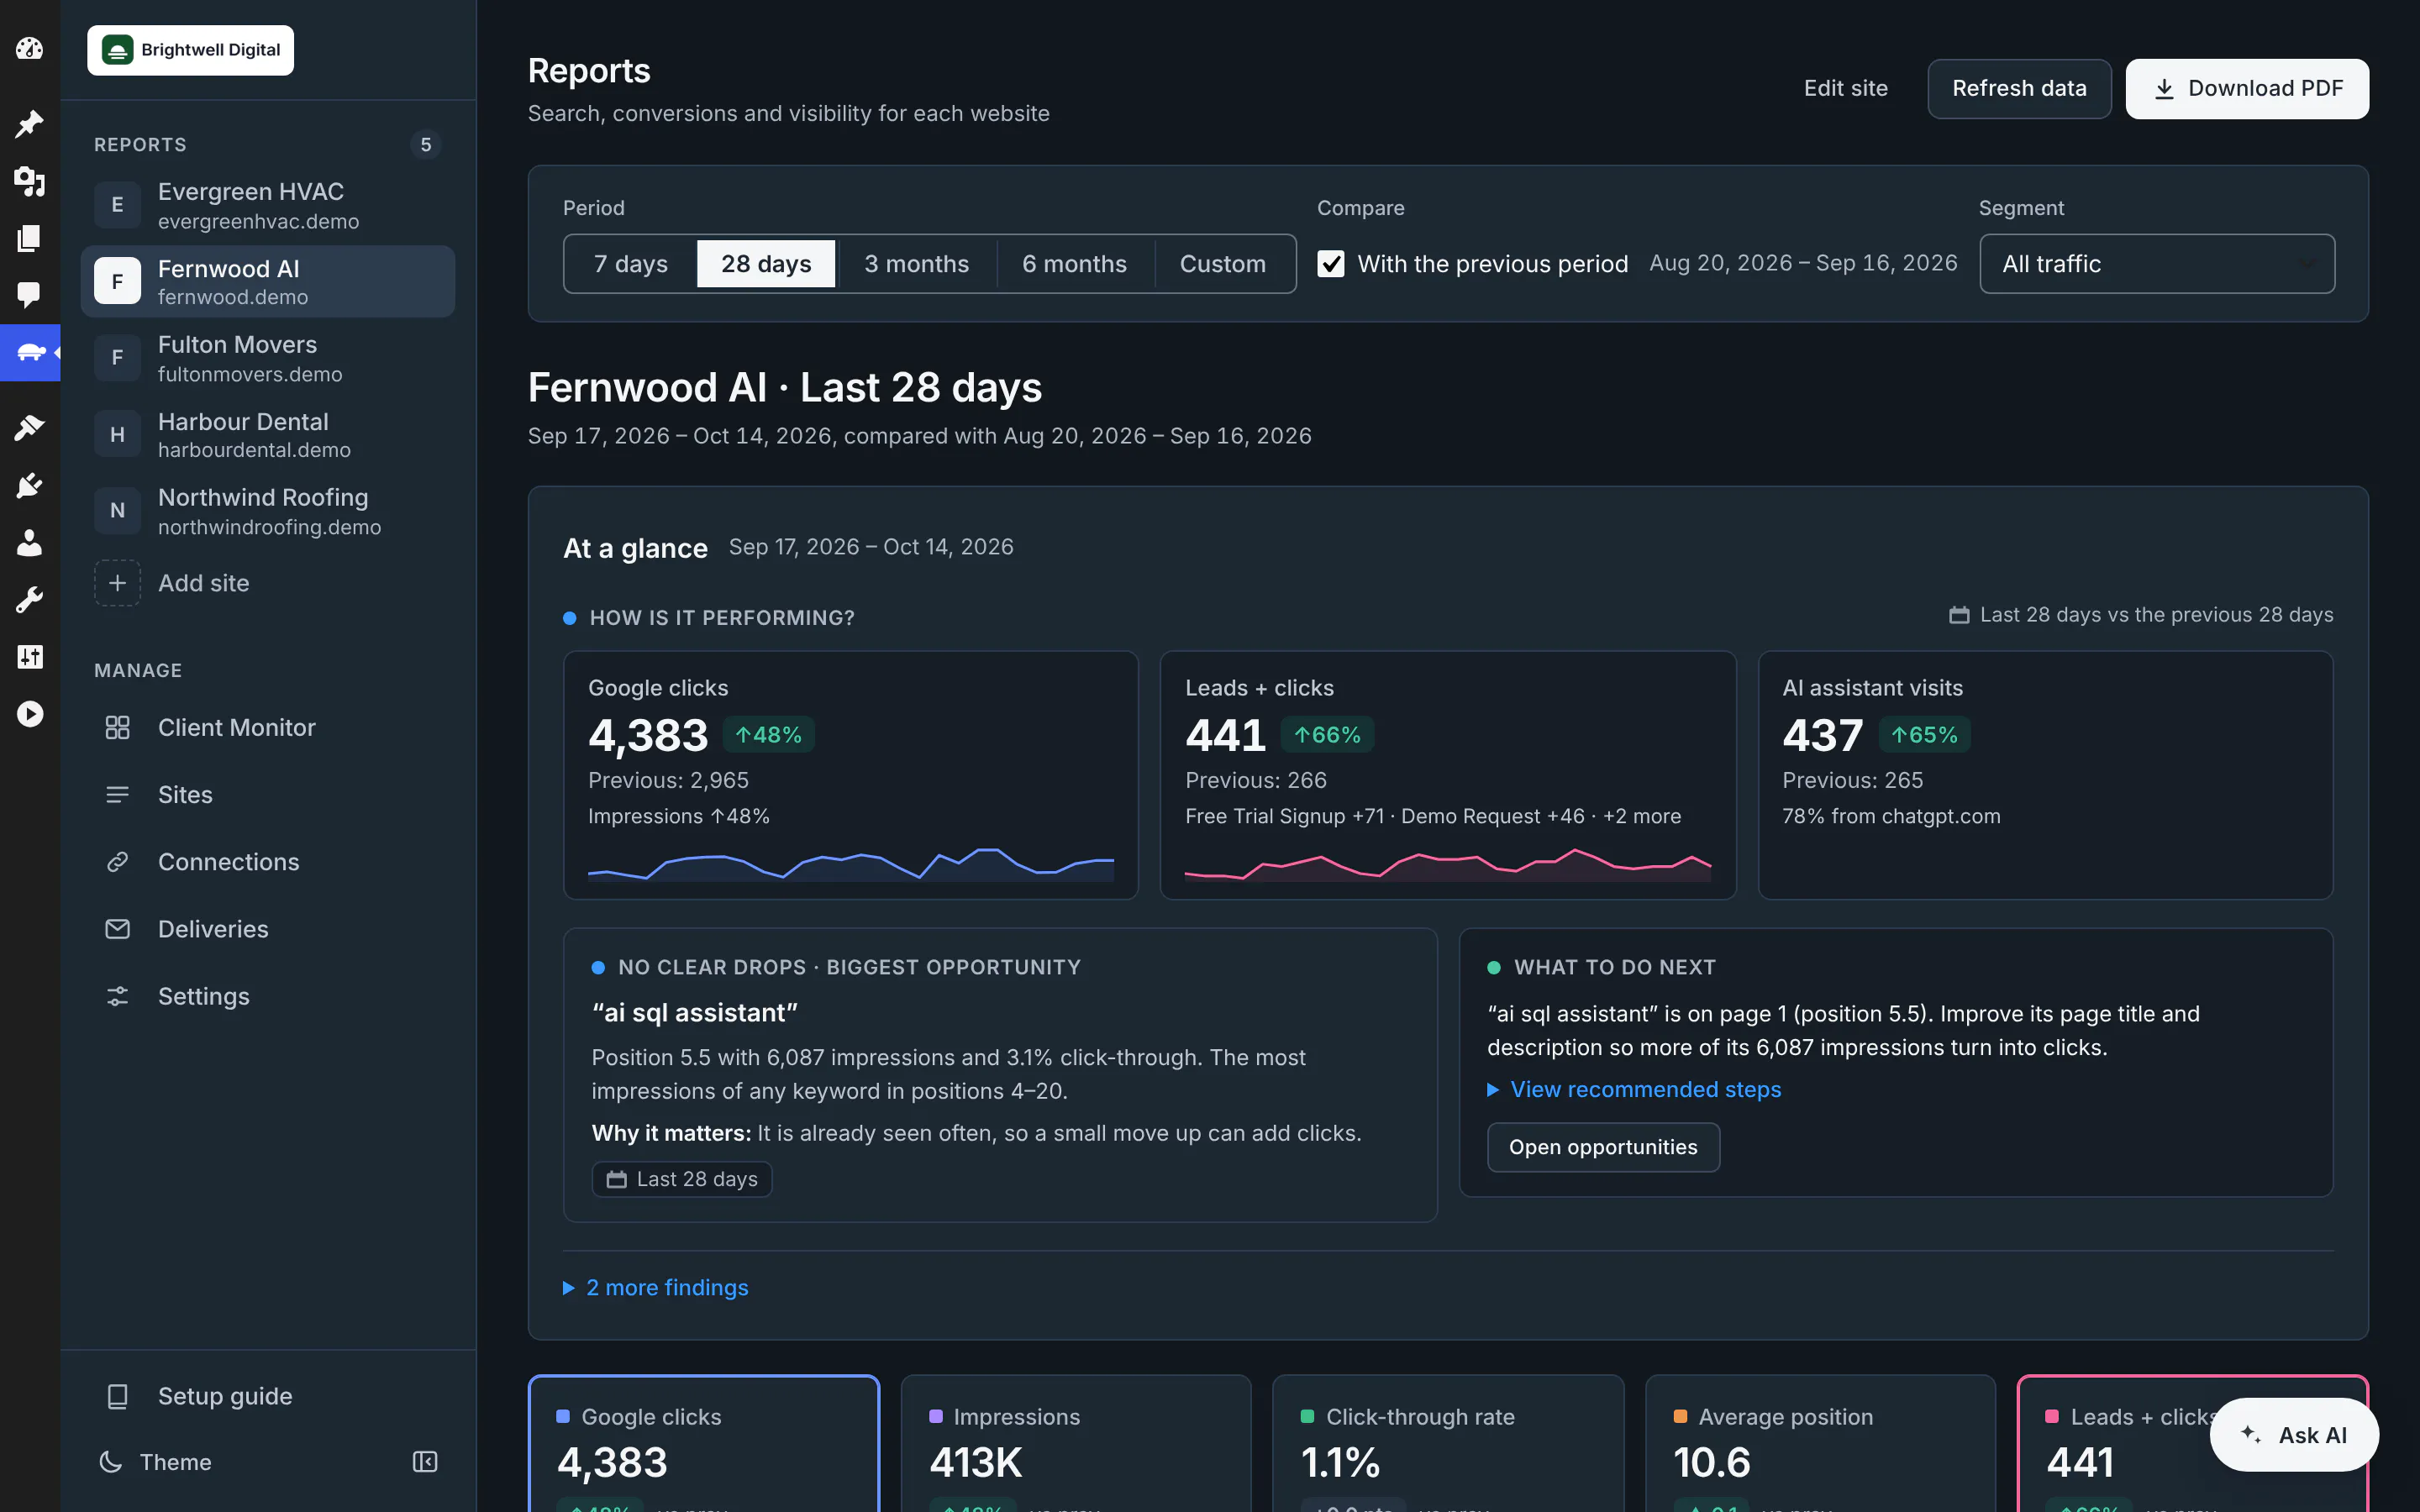
Task: Open the Fulton Movers report
Action: point(268,358)
